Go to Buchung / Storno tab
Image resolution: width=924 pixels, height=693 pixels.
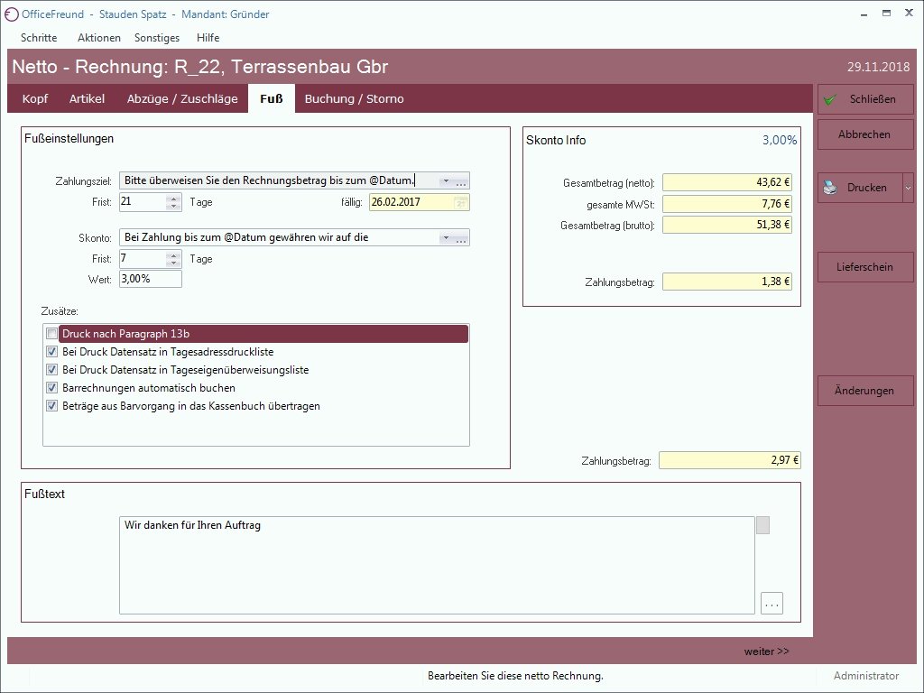point(354,98)
